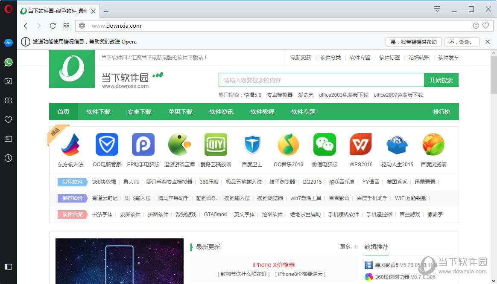This screenshot has width=497, height=284.
Task: Open the Opera main menu logo
Action: tap(8, 9)
